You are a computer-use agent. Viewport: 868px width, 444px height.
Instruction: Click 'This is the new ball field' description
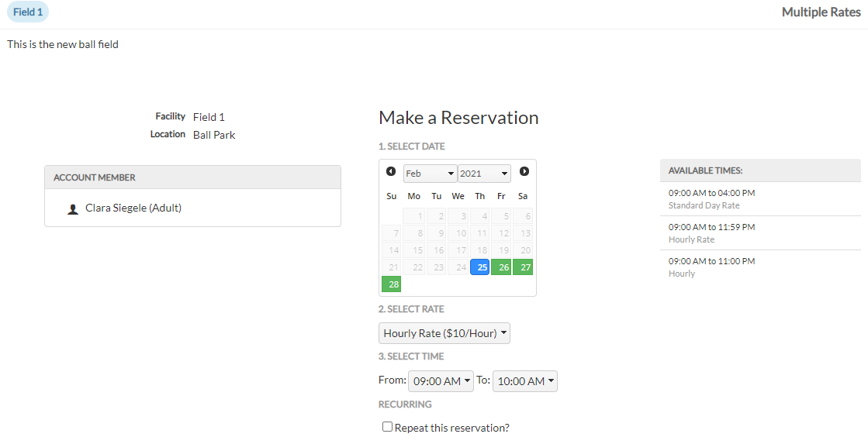click(x=63, y=44)
